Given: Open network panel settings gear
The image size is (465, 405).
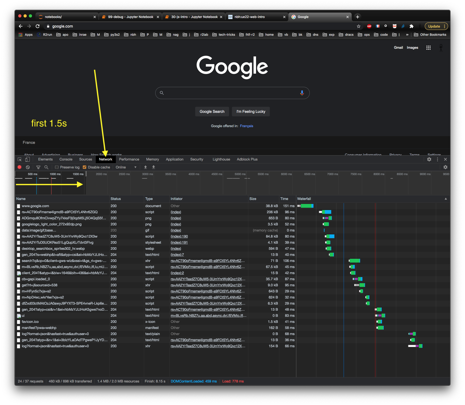Looking at the screenshot, I should [445, 167].
